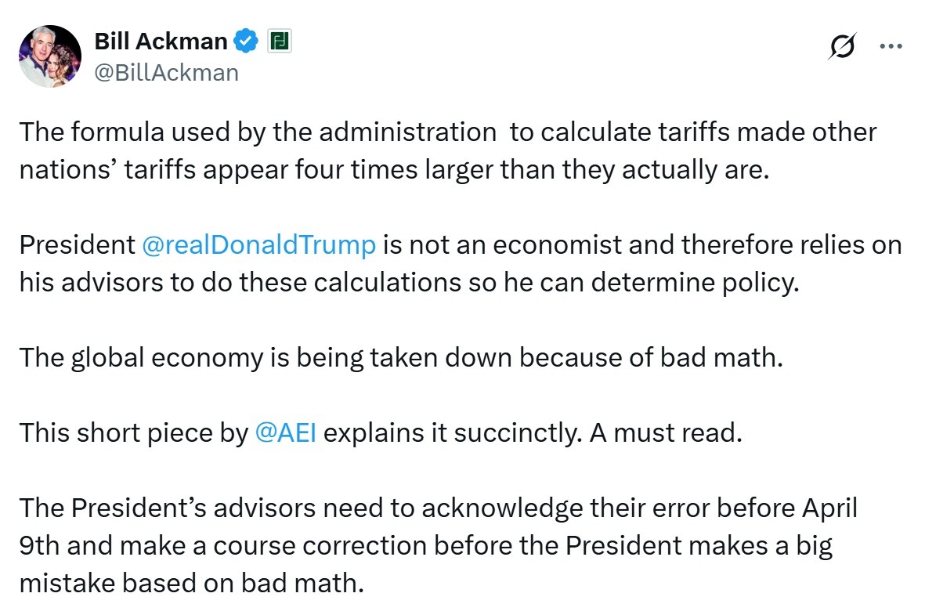This screenshot has height=604, width=925.
Task: Click the paragraph starting "The formula used"
Action: (x=448, y=150)
